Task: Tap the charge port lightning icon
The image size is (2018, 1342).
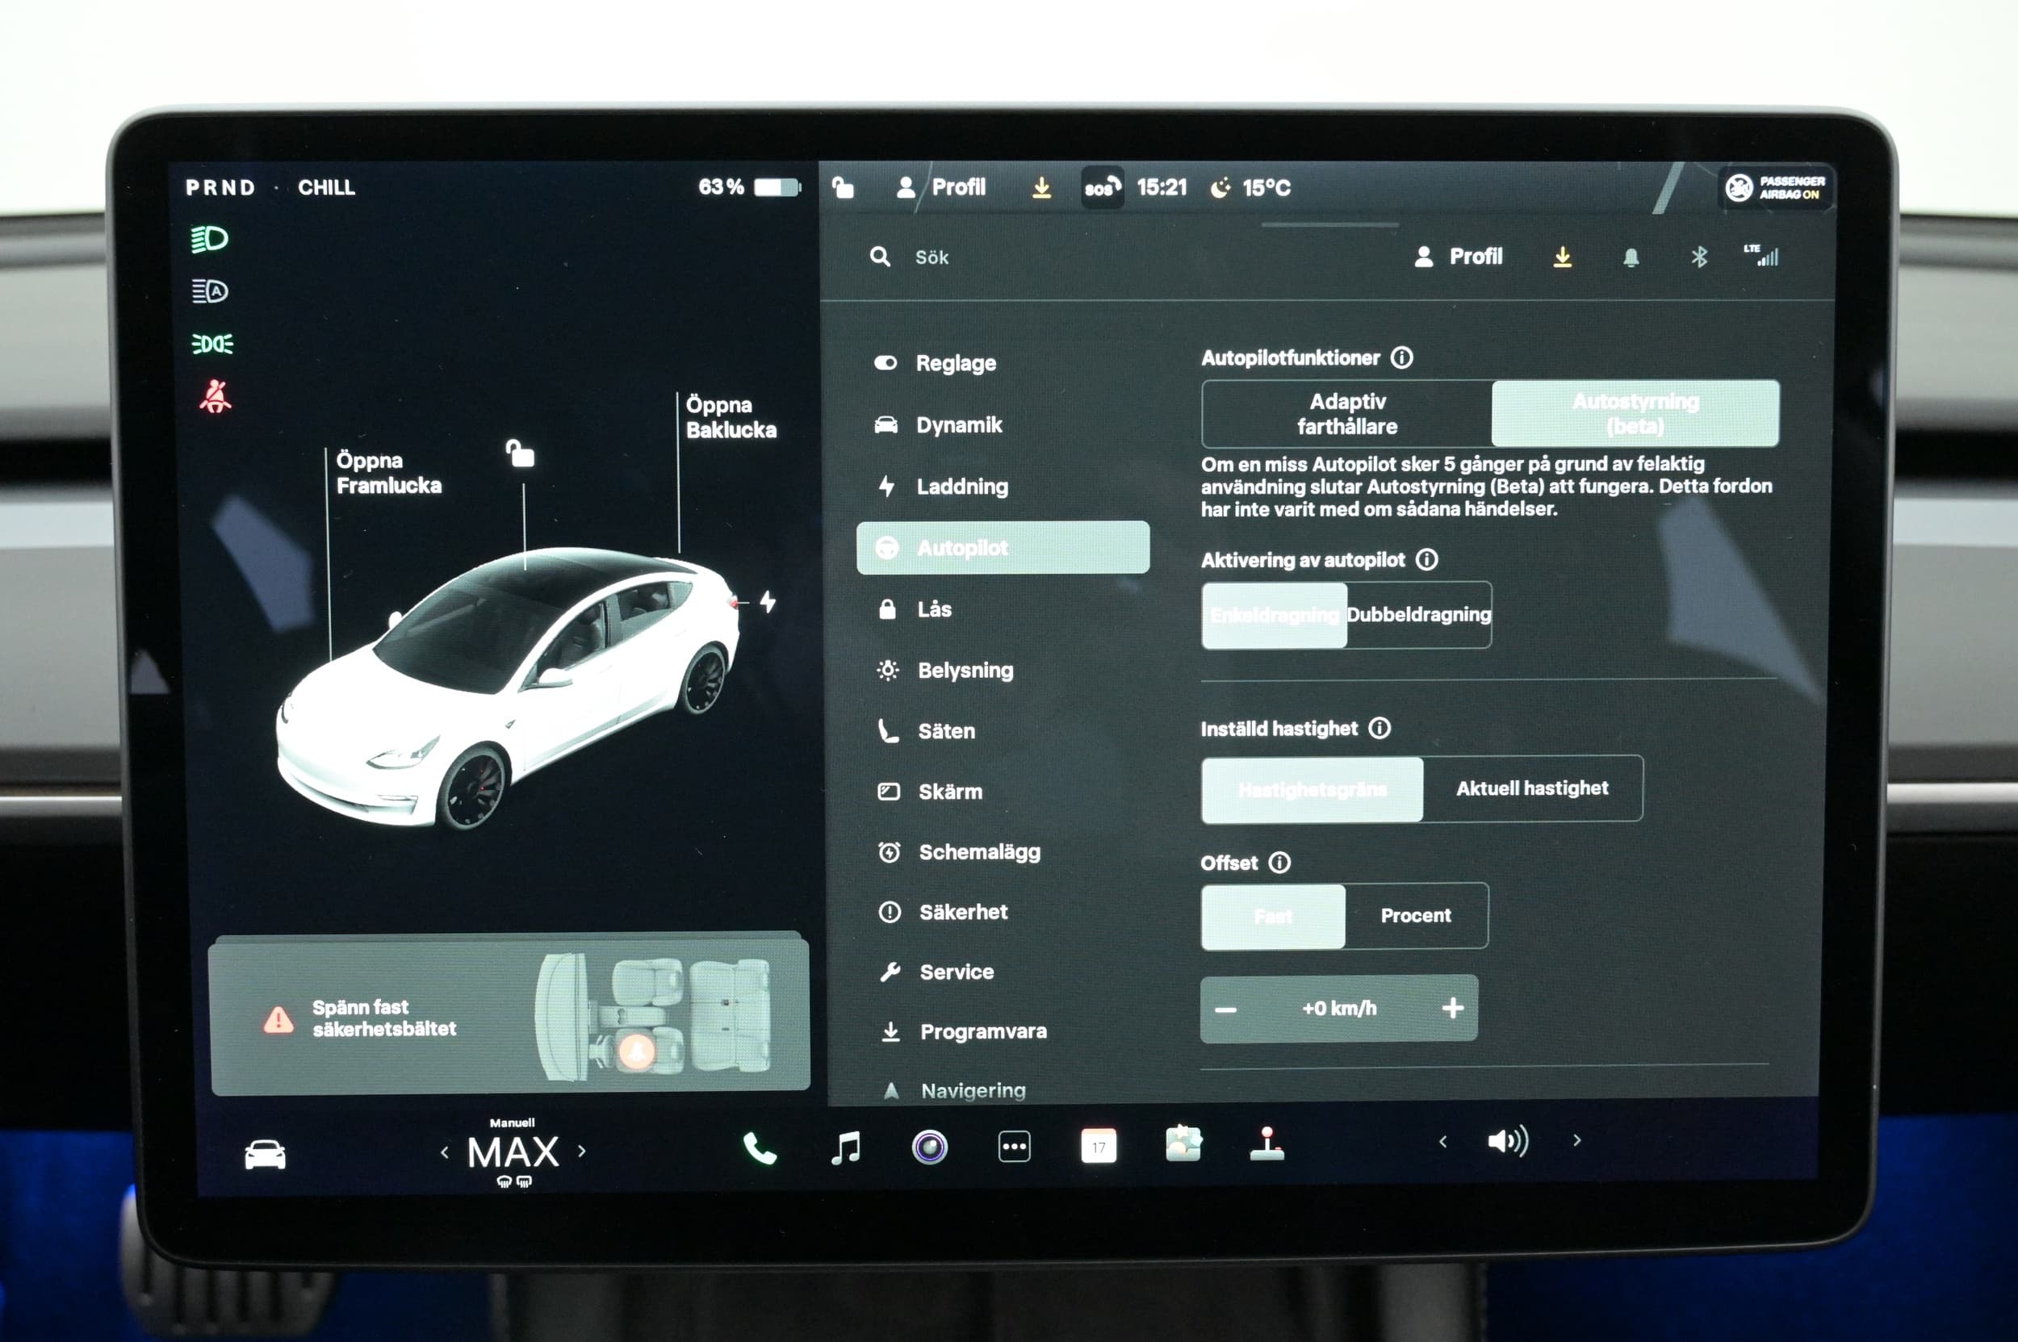Action: pos(768,602)
